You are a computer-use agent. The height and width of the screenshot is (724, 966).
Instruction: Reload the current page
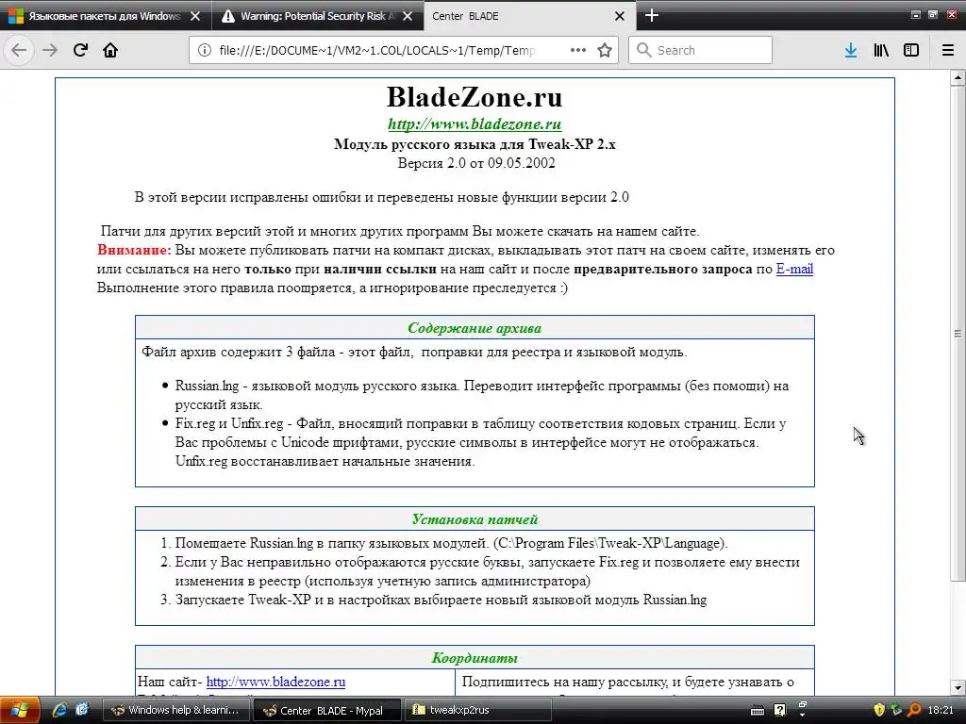coord(80,50)
